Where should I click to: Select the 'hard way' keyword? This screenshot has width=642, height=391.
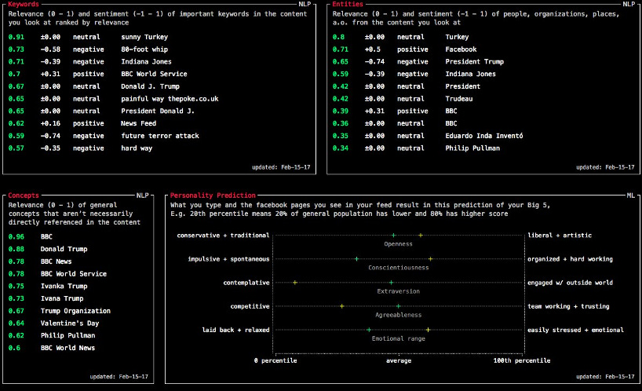[137, 148]
